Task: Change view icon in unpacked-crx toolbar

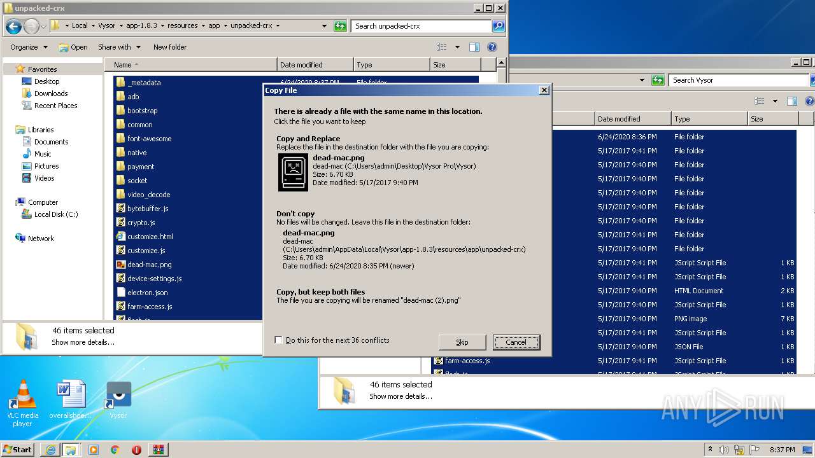Action: (442, 47)
